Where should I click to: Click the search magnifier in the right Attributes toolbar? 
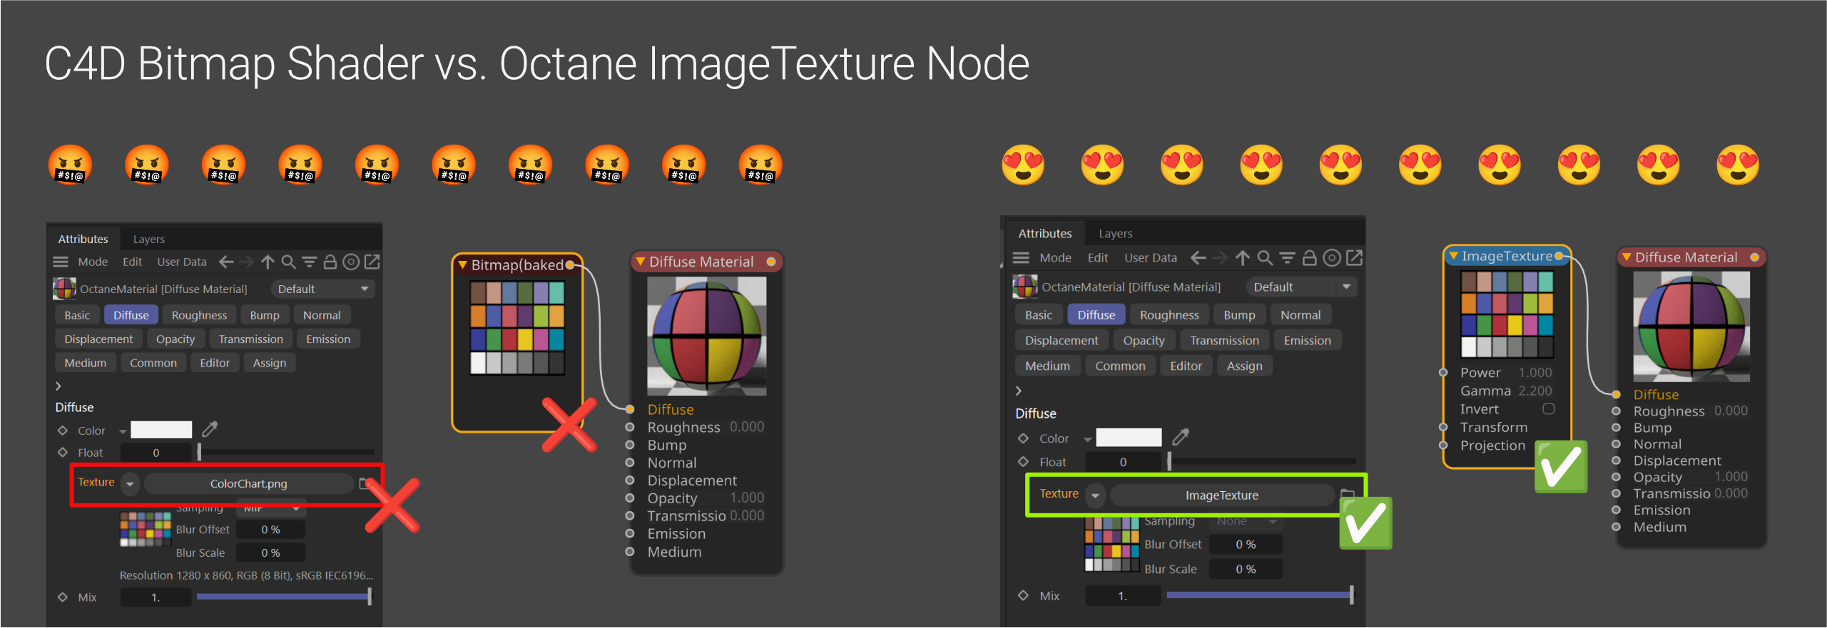click(x=1264, y=258)
